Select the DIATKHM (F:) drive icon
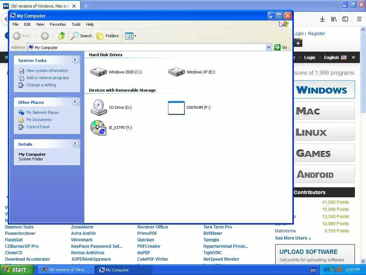366x275 pixels. point(176,108)
